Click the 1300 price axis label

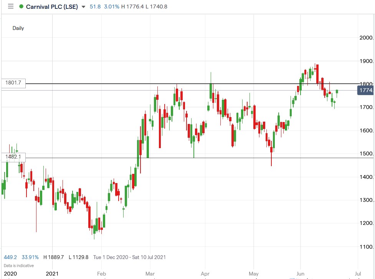click(x=366, y=200)
